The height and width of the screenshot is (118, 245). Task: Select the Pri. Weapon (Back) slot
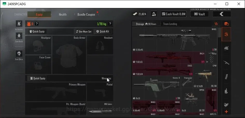click(x=56, y=108)
